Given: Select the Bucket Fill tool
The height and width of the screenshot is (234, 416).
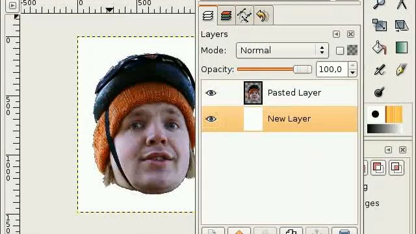Looking at the screenshot, I should click(x=380, y=47).
